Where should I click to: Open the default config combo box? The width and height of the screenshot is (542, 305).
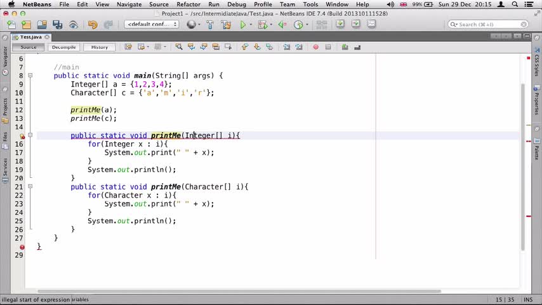[152, 24]
